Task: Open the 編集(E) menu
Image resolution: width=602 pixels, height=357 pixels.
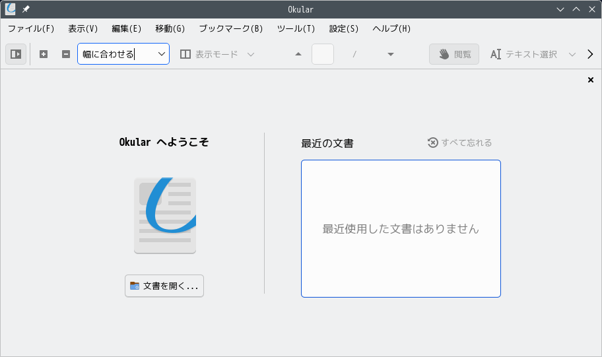Action: click(x=126, y=29)
